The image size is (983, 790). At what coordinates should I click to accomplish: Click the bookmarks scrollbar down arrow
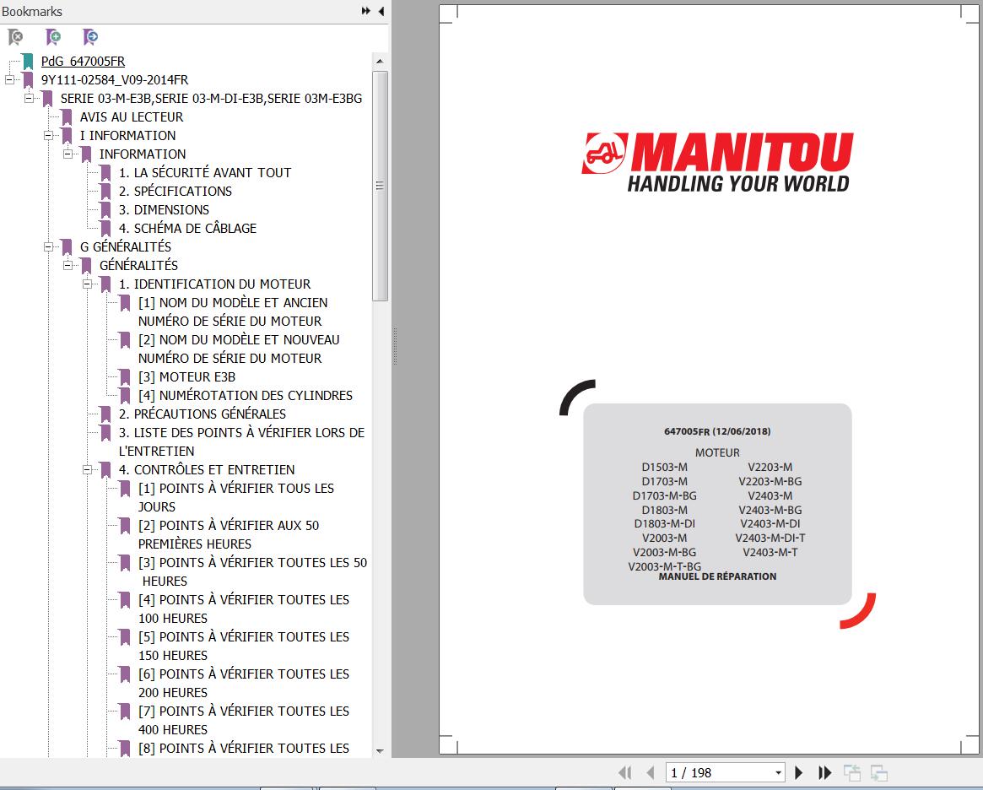point(380,750)
